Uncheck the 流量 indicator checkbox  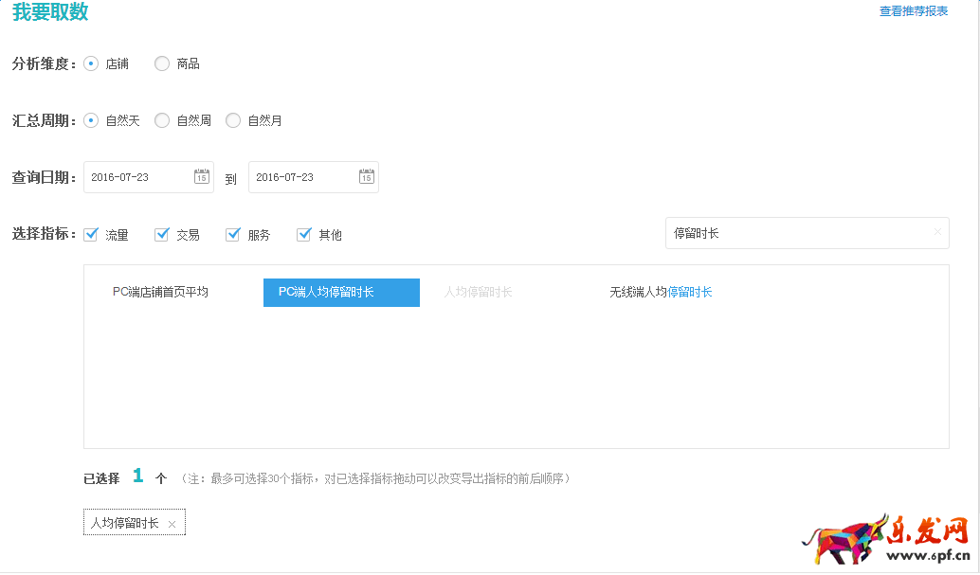click(x=91, y=234)
